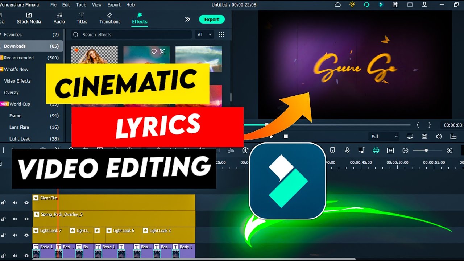Click the marker shield icon in timeline toolbar

click(x=332, y=150)
